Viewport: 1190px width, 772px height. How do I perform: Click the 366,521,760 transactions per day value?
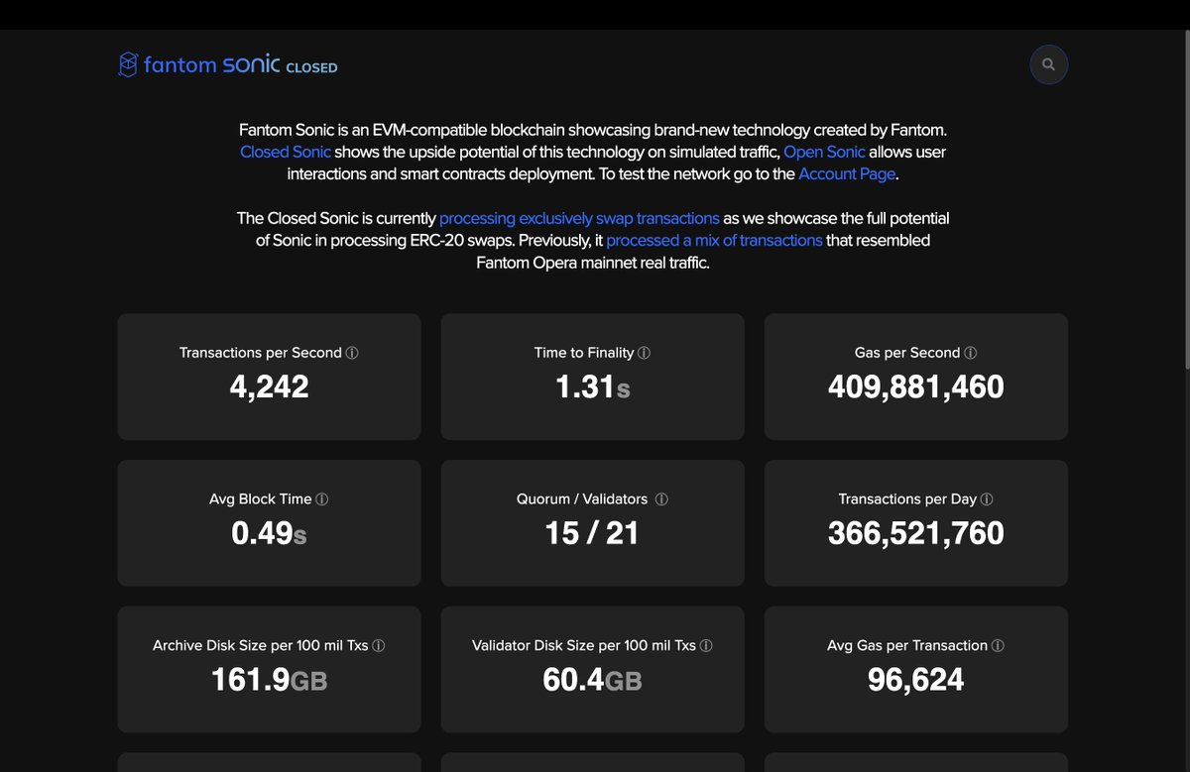pos(916,533)
